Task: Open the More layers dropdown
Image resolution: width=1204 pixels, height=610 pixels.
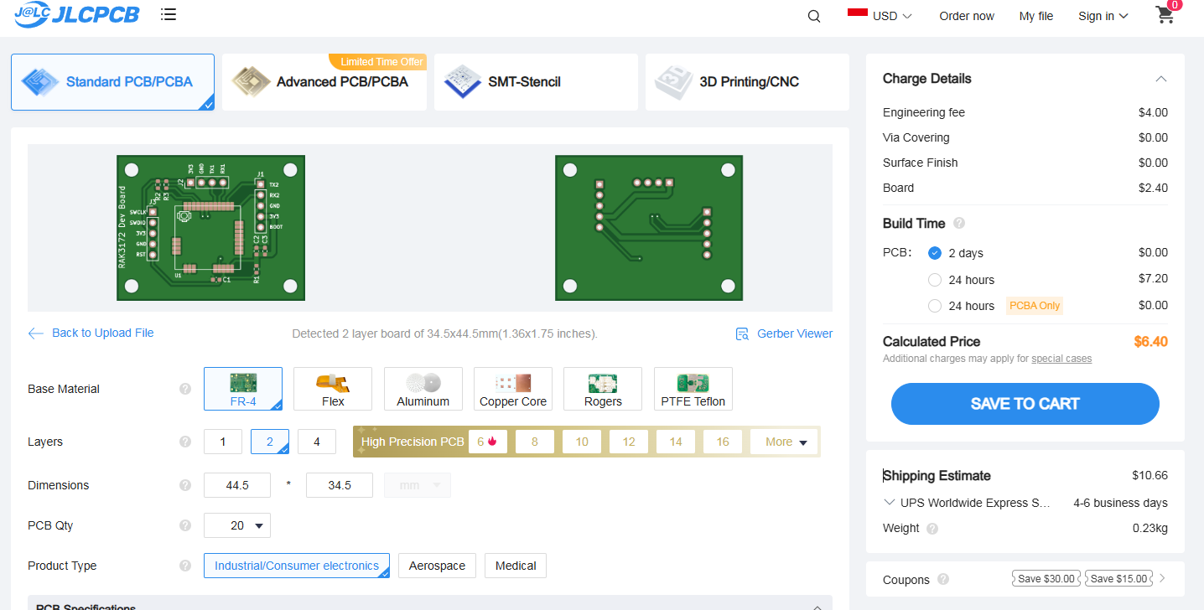Action: tap(786, 442)
